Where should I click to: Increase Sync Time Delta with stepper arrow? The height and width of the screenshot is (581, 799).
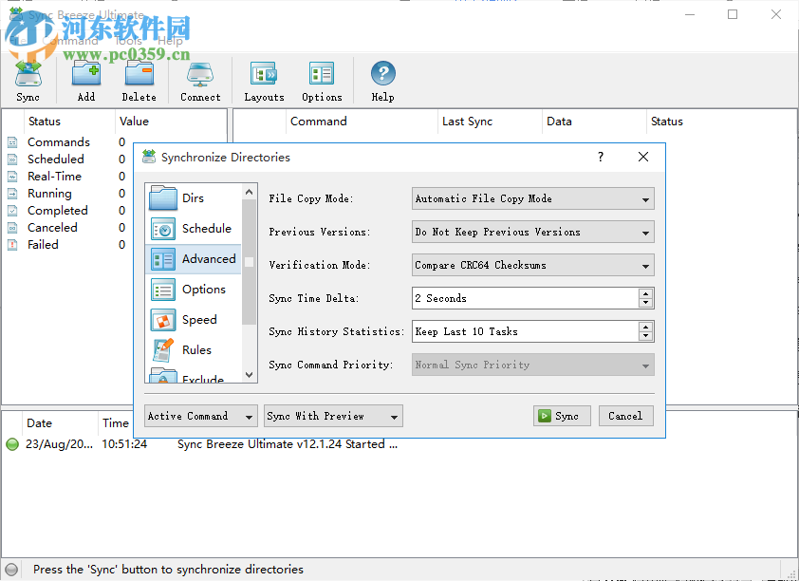[x=646, y=293]
